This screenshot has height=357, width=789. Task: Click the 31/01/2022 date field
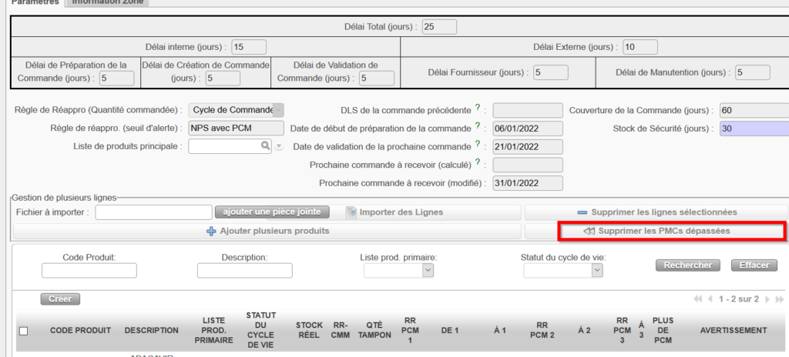point(528,183)
